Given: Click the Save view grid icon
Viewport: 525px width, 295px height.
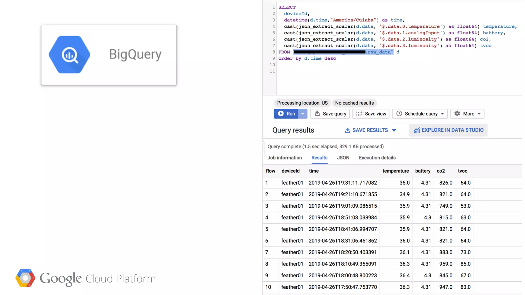Looking at the screenshot, I should pyautogui.click(x=359, y=114).
